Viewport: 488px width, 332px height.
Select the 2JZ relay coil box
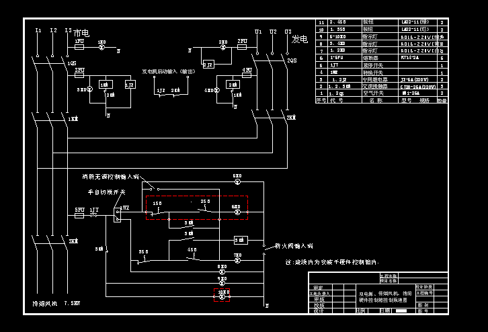click(x=208, y=65)
